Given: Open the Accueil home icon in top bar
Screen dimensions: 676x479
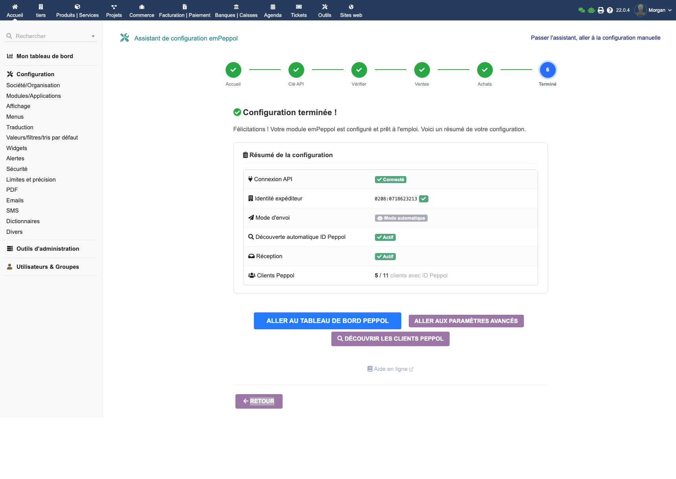Looking at the screenshot, I should [15, 7].
